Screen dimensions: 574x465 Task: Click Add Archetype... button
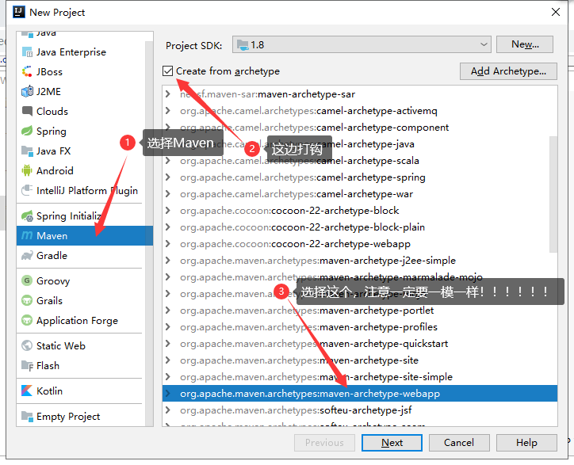tap(508, 71)
